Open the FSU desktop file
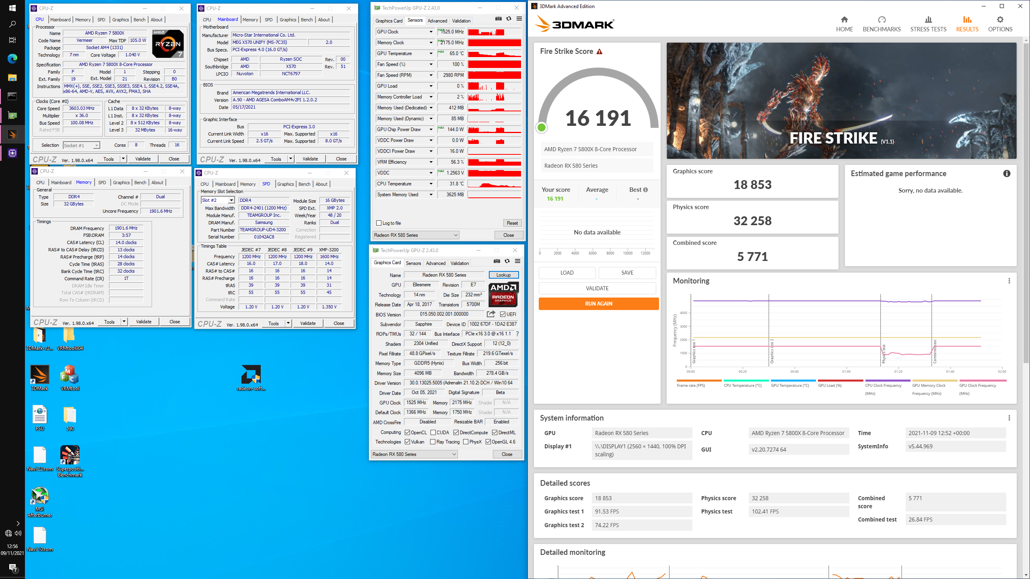Viewport: 1030px width, 579px height. (x=39, y=418)
